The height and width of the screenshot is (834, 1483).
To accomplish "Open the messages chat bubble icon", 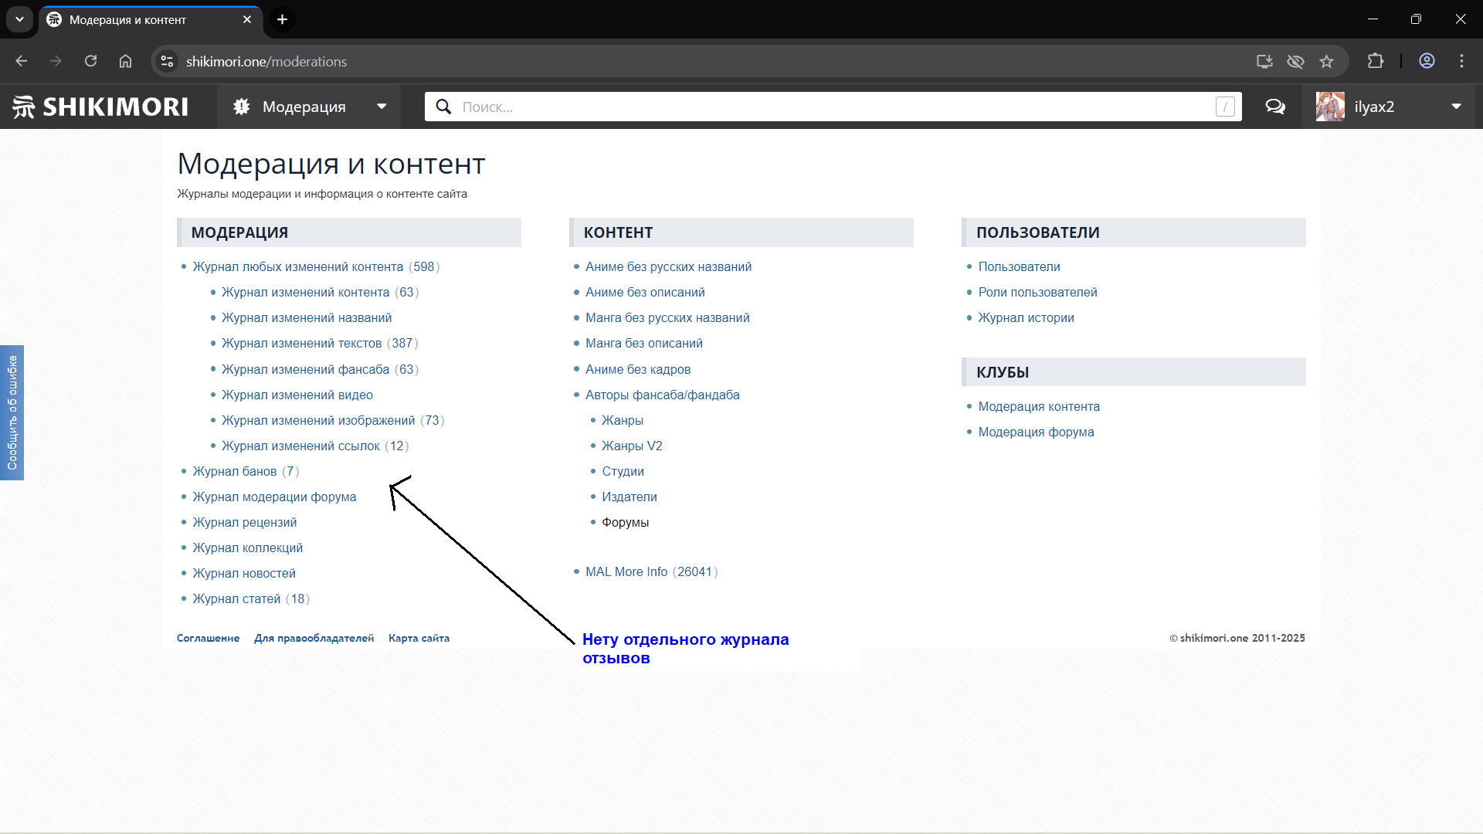I will (x=1275, y=107).
